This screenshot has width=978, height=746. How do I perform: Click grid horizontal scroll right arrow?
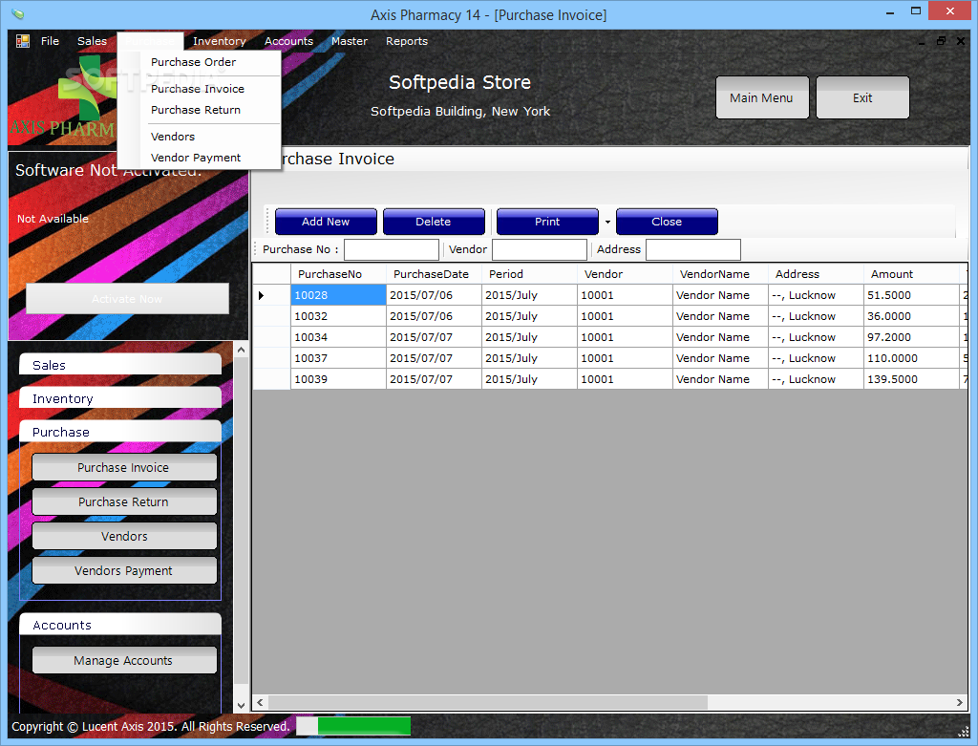tap(960, 702)
